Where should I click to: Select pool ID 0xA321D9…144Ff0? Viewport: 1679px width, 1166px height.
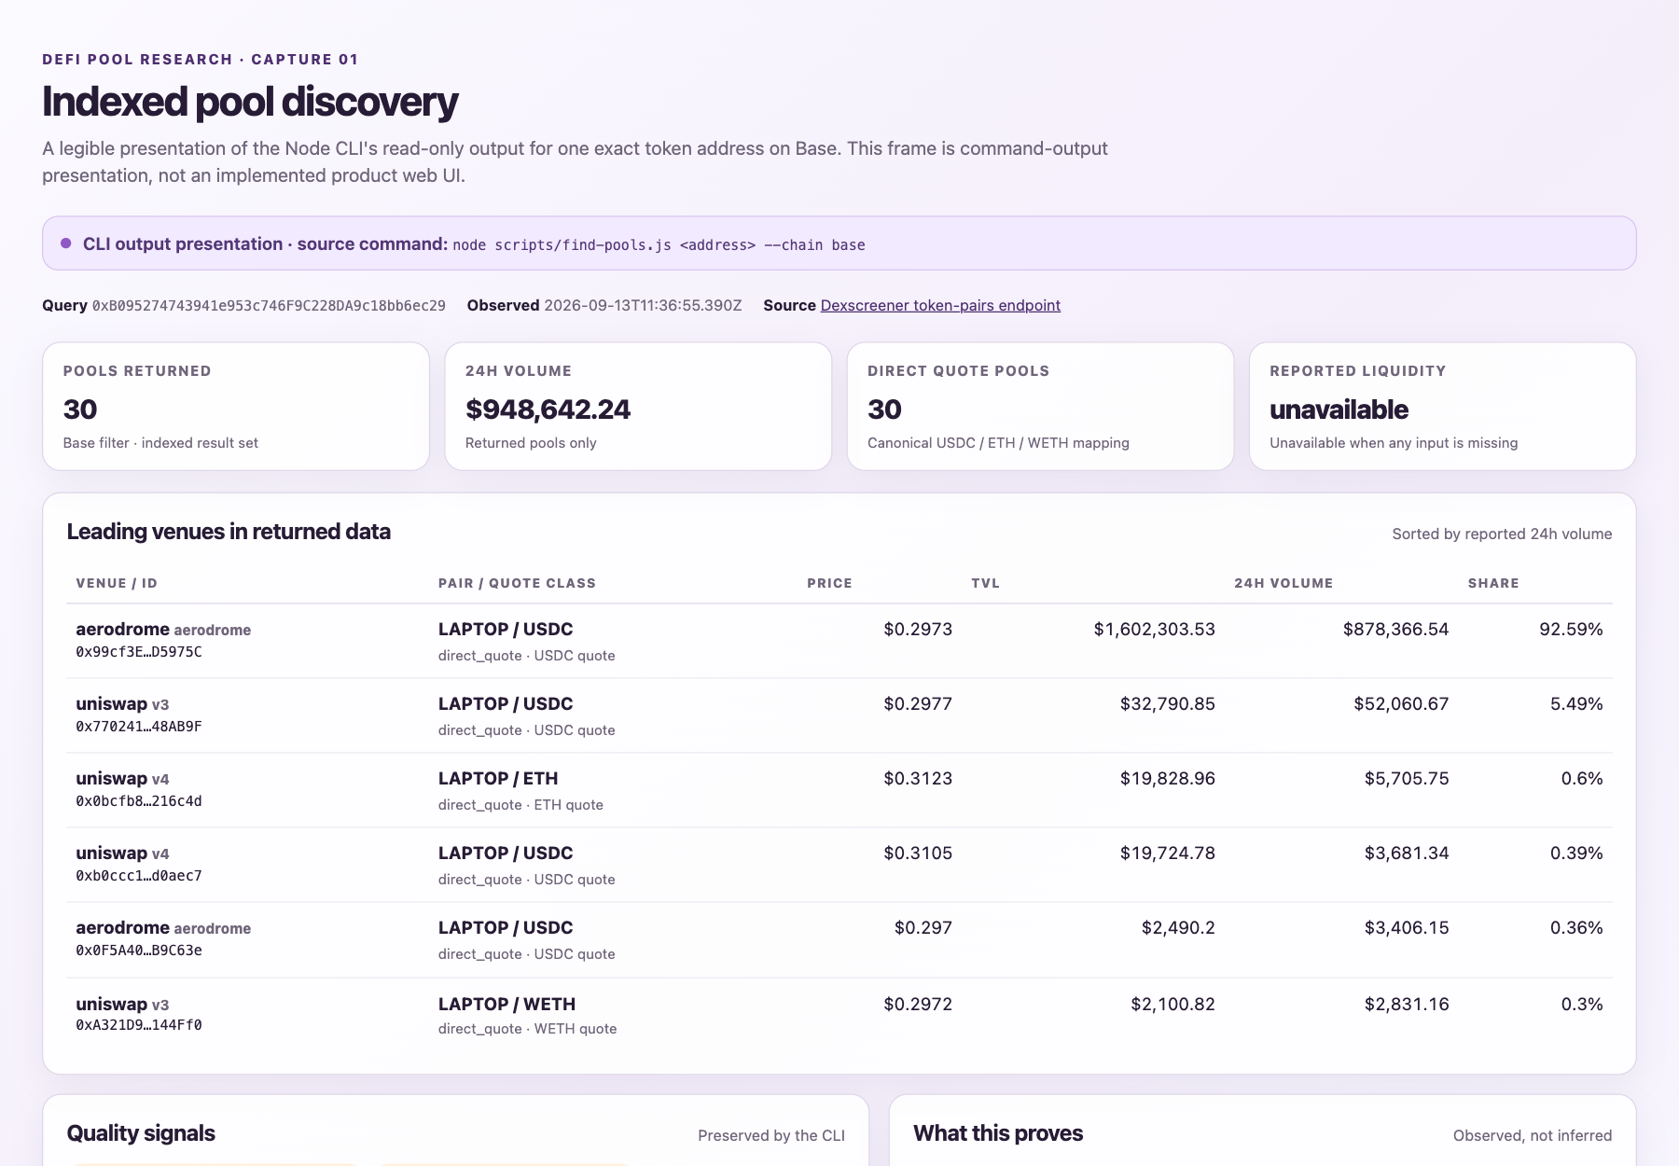[139, 1025]
